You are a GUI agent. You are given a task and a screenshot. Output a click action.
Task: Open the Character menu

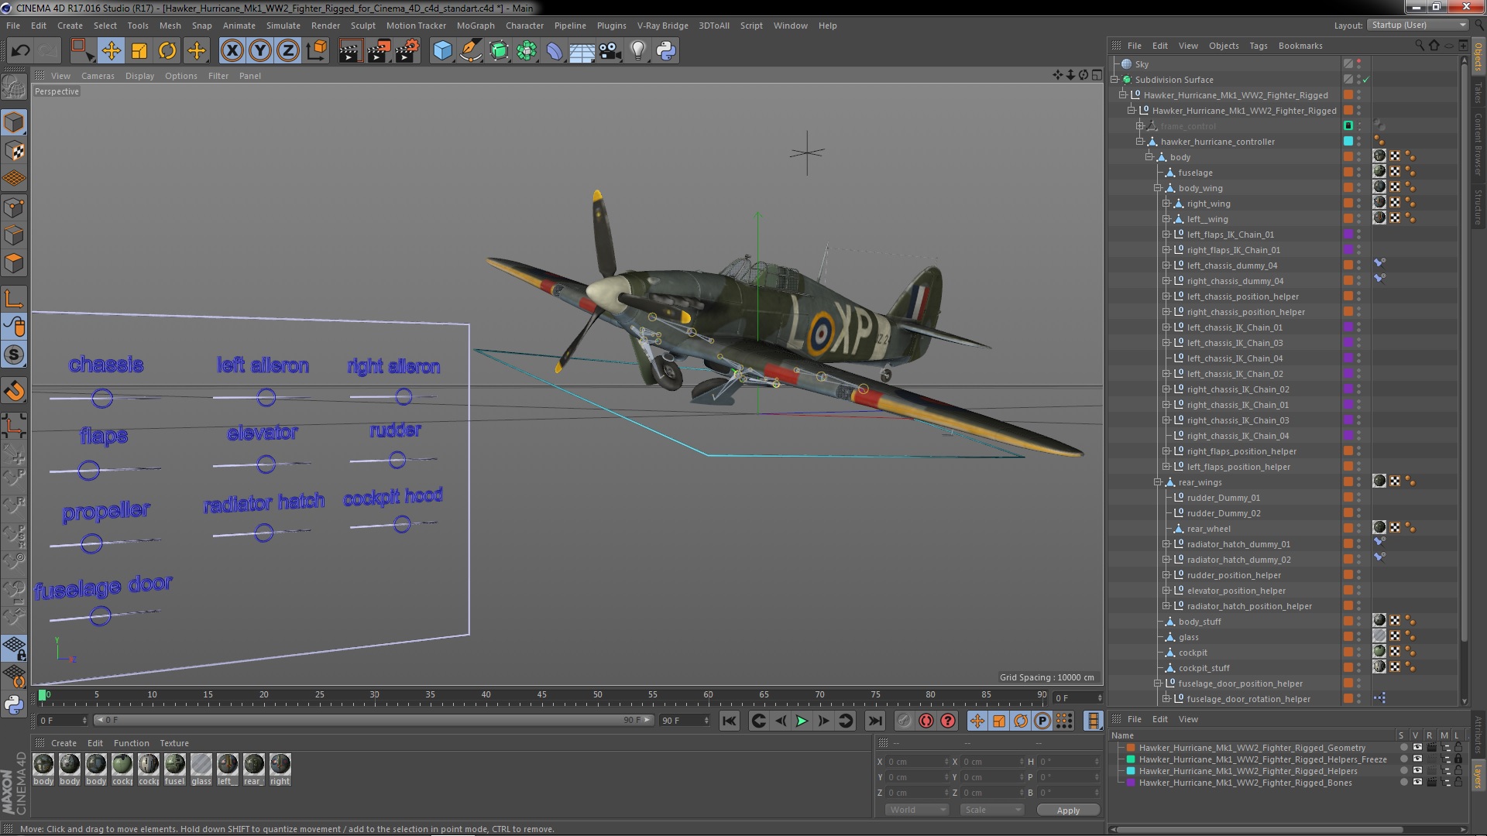coord(524,26)
